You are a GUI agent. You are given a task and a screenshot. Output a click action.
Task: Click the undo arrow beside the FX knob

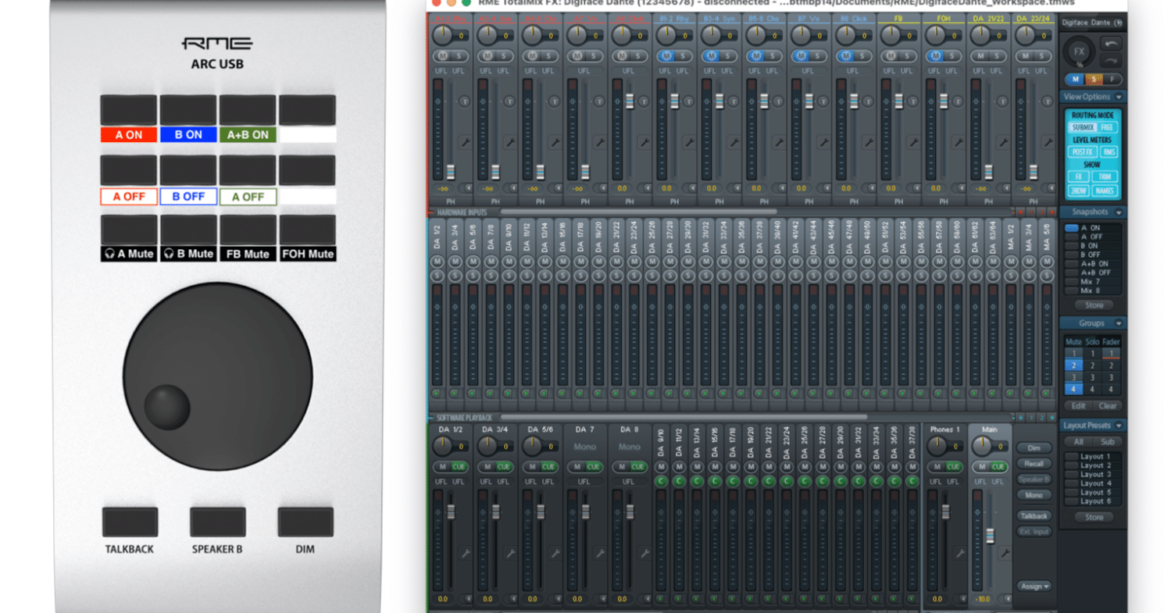click(x=1111, y=44)
